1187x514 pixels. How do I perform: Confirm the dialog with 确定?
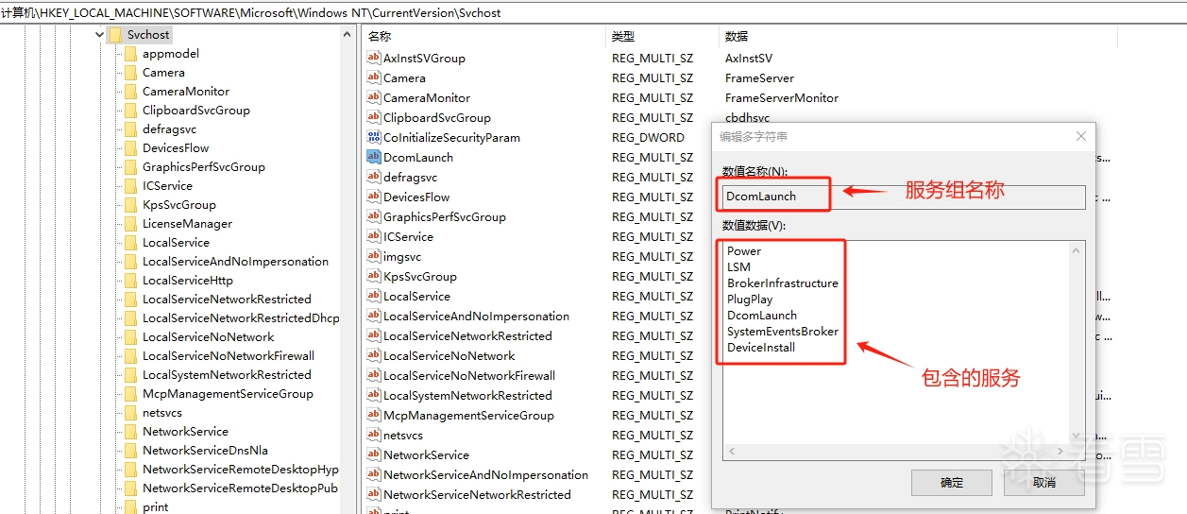pyautogui.click(x=951, y=482)
